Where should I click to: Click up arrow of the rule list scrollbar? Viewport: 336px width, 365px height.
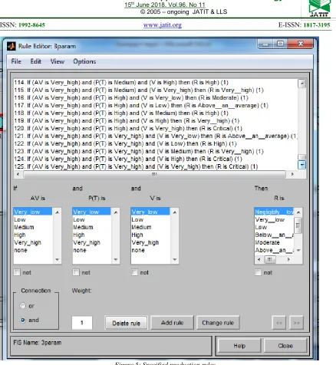pyautogui.click(x=302, y=84)
